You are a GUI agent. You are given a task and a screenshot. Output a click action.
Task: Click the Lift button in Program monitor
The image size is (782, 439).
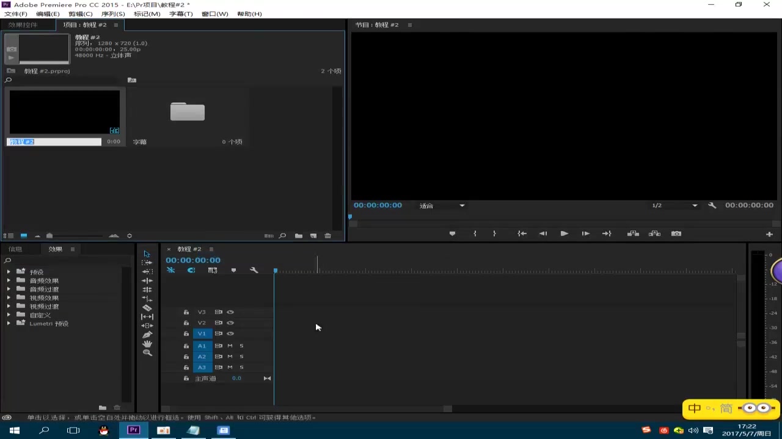click(x=633, y=234)
